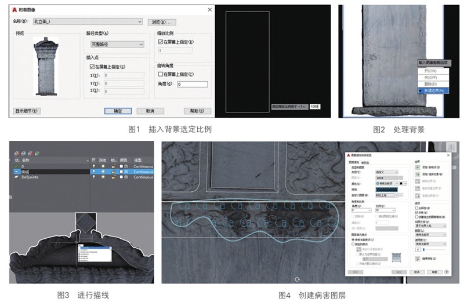The width and height of the screenshot is (464, 302).
Task: Switch to the 图案填充 tab
Action: [x=354, y=162]
